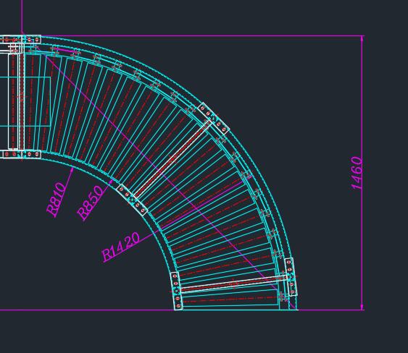Select the 1460 vertical dimension text
Image resolution: width=408 pixels, height=353 pixels.
click(357, 173)
